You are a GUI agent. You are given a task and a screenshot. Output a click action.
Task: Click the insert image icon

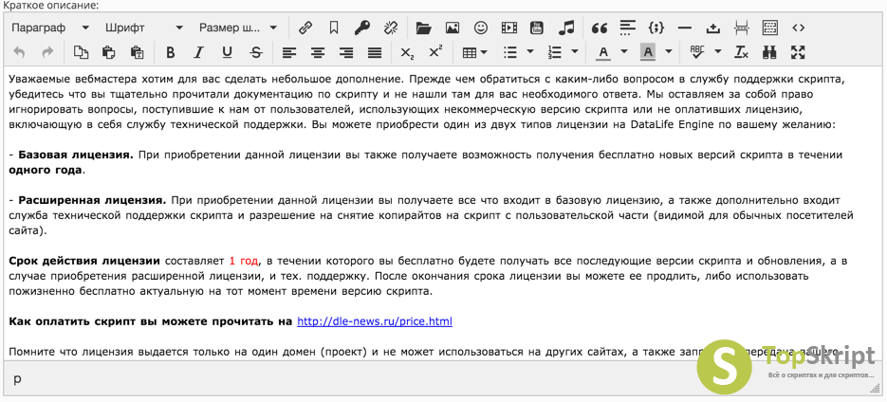tap(452, 27)
